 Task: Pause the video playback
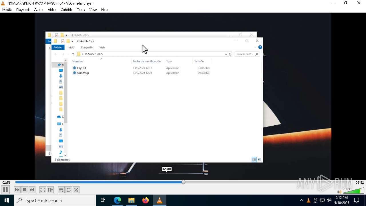tap(5, 190)
